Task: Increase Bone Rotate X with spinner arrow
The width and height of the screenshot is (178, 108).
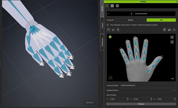Action: pos(128,98)
